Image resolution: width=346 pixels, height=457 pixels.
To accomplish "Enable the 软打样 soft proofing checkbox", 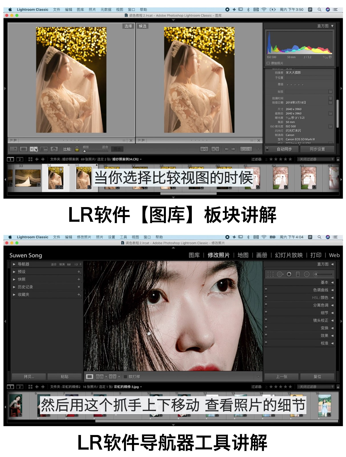I will coord(125,377).
